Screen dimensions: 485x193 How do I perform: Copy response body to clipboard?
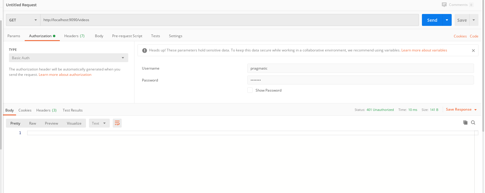465,123
